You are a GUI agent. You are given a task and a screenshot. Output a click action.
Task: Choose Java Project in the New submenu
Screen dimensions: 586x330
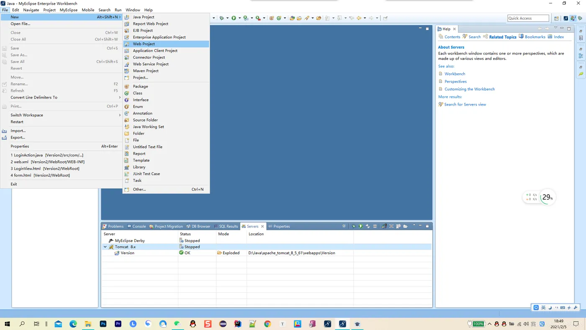coord(166,17)
